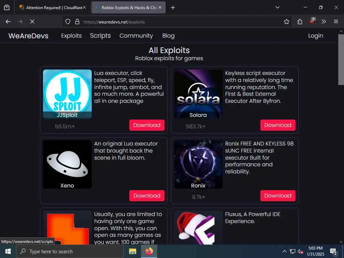Open a new tab with plus icon
This screenshot has width=344, height=258.
[173, 8]
